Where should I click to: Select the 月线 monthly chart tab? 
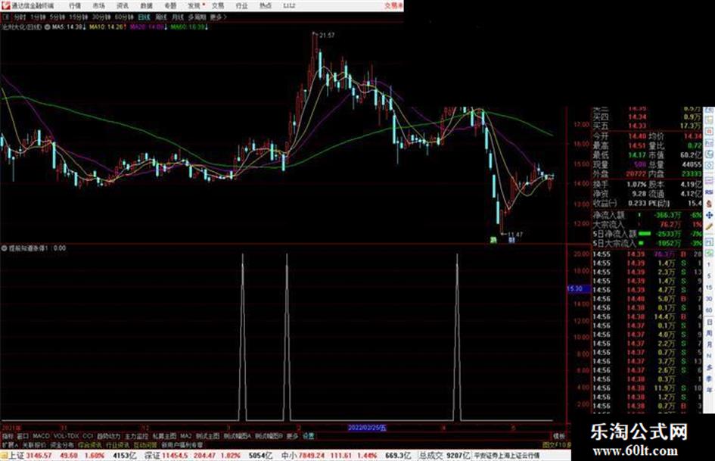pyautogui.click(x=177, y=17)
